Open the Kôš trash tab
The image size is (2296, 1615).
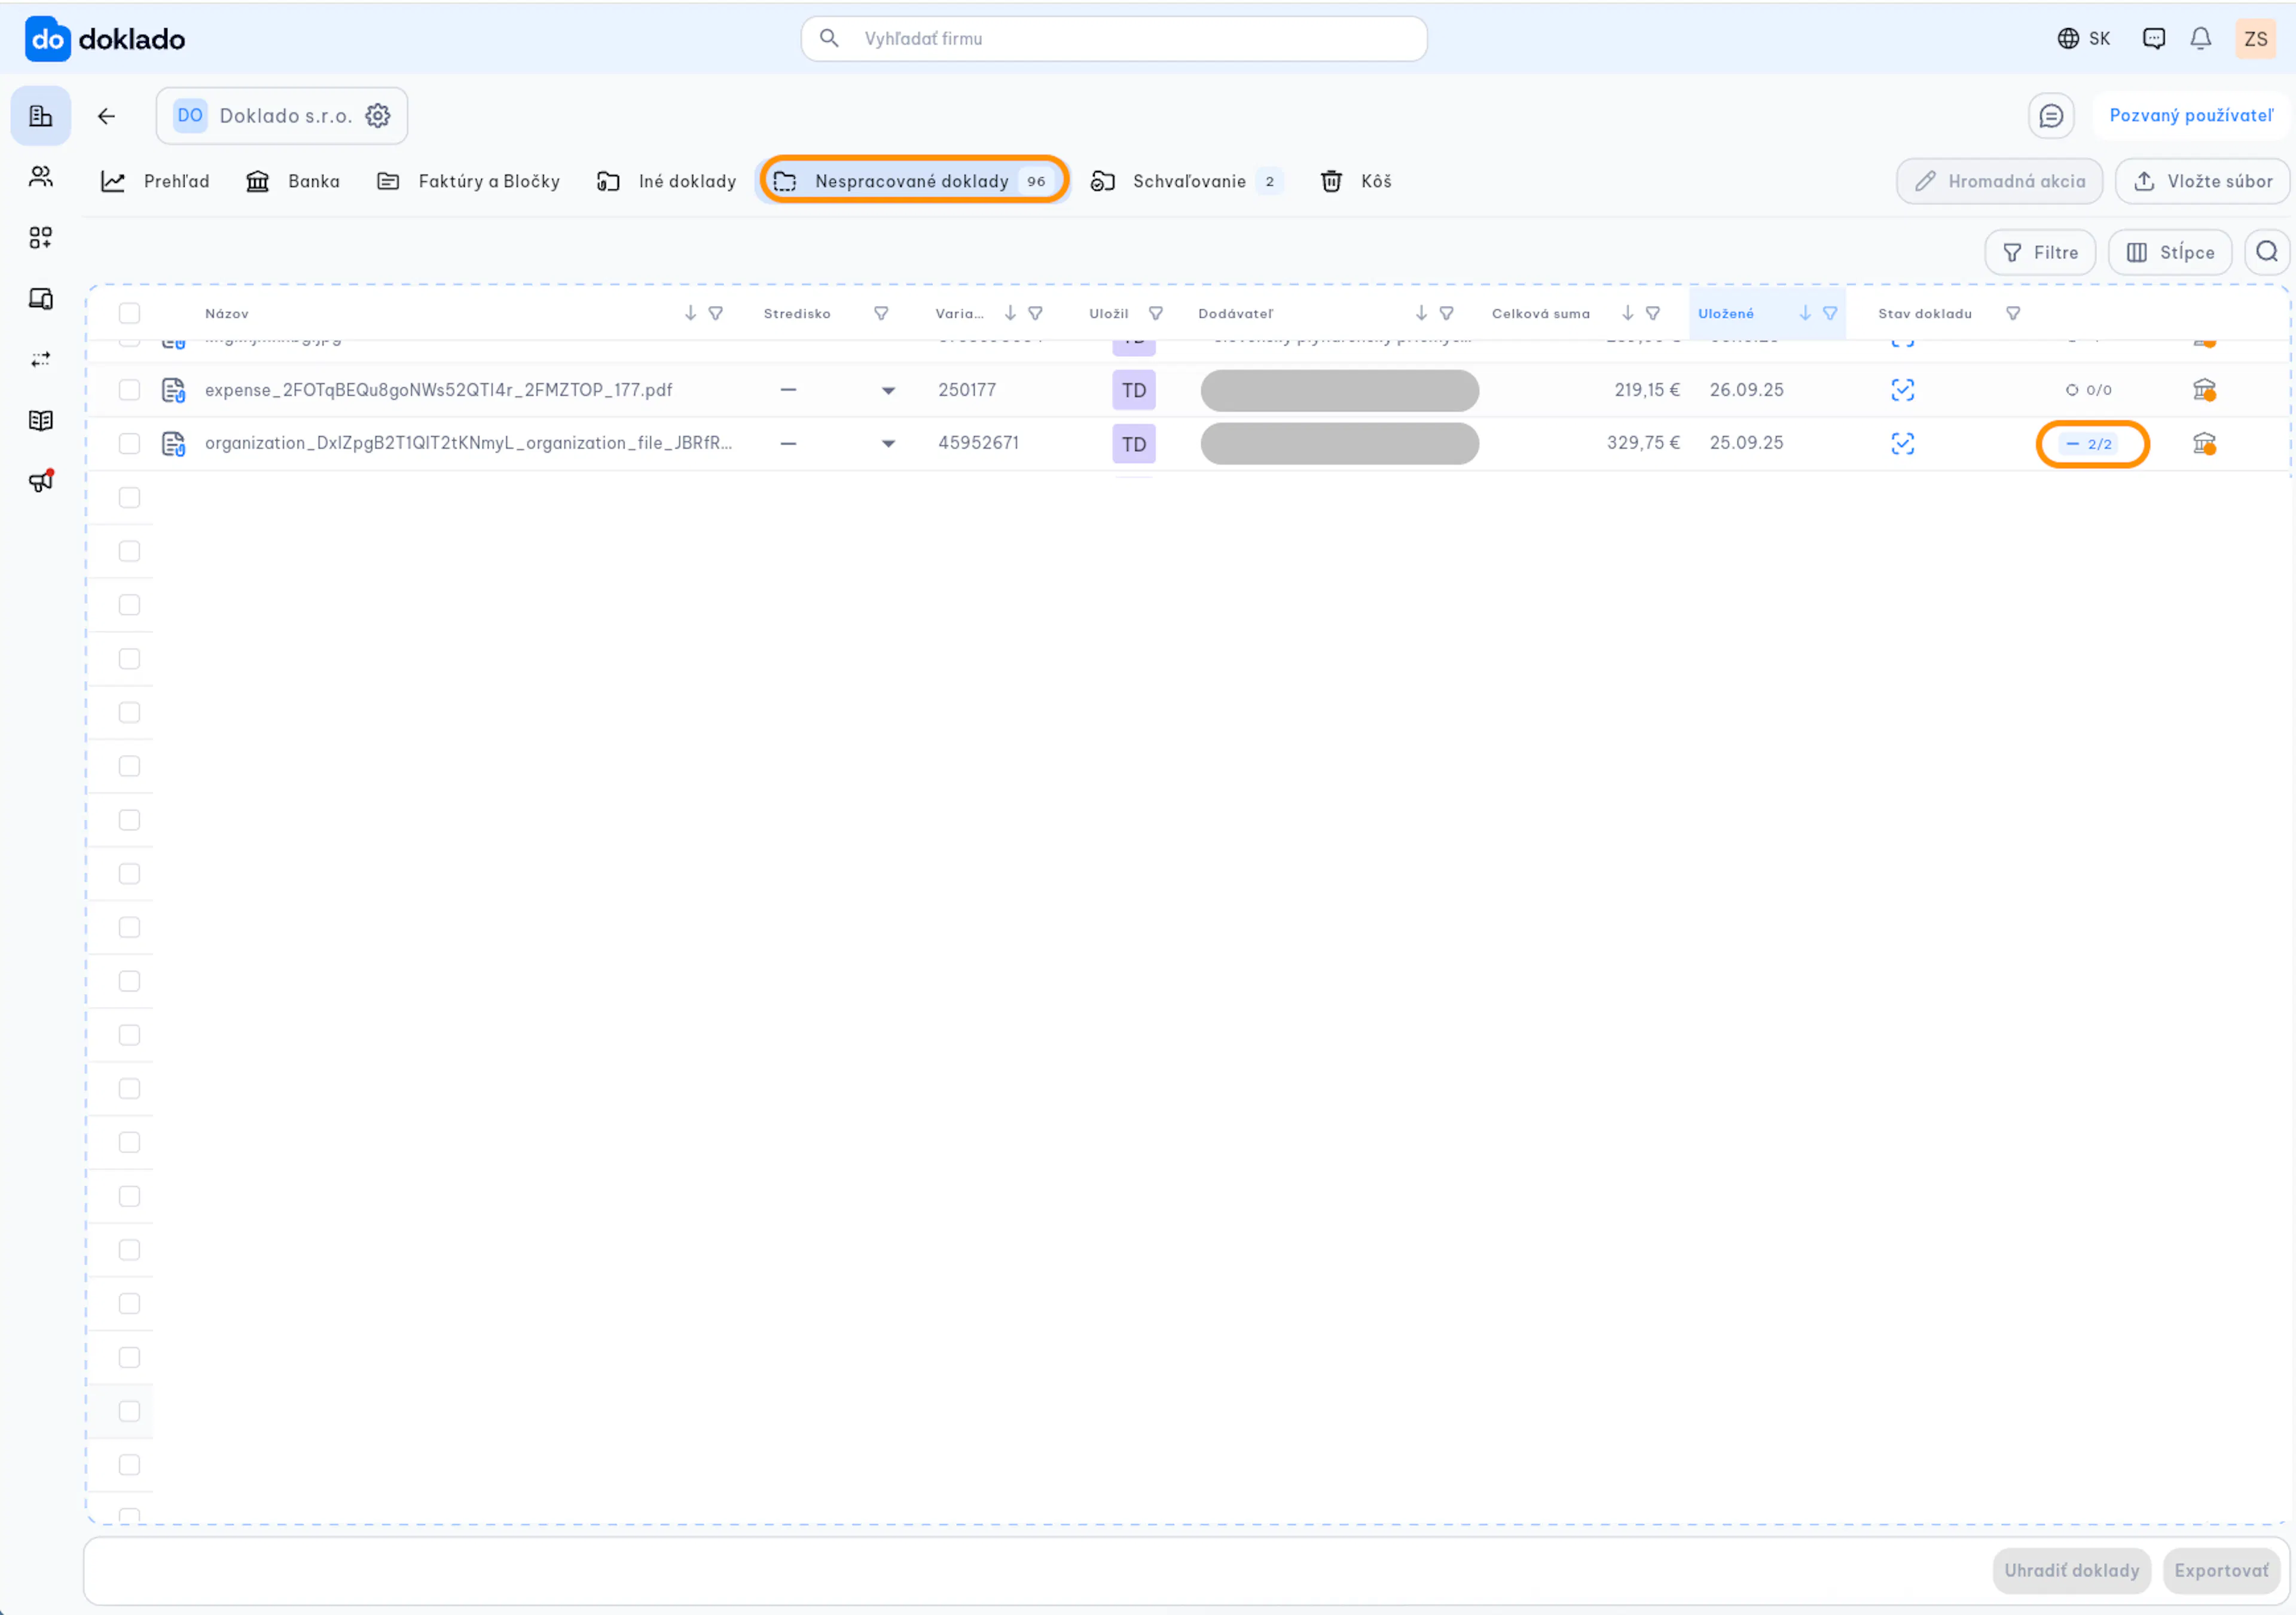tap(1356, 181)
